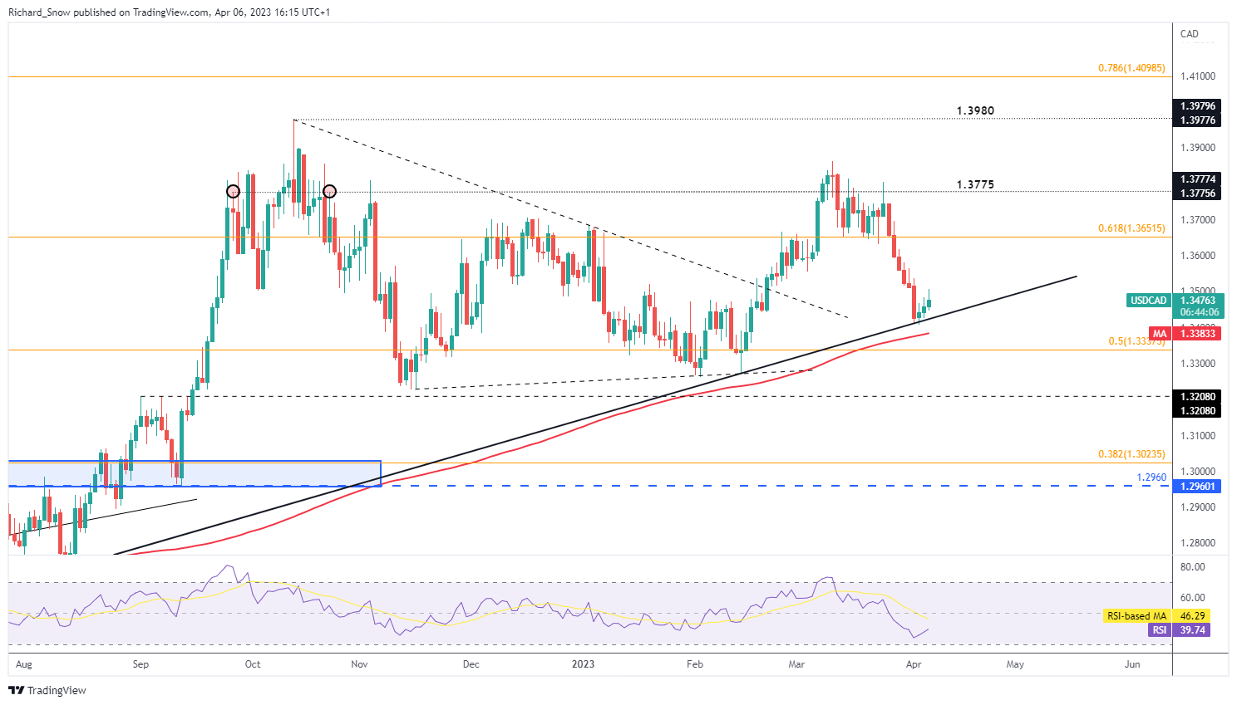1237x705 pixels.
Task: Click the Aug label on time axis
Action: (23, 664)
